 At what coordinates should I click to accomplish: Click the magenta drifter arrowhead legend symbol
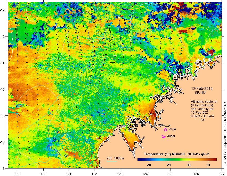tap(164, 136)
